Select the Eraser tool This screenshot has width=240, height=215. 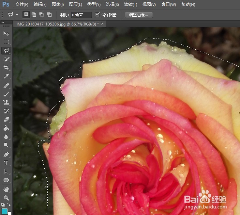click(6, 120)
